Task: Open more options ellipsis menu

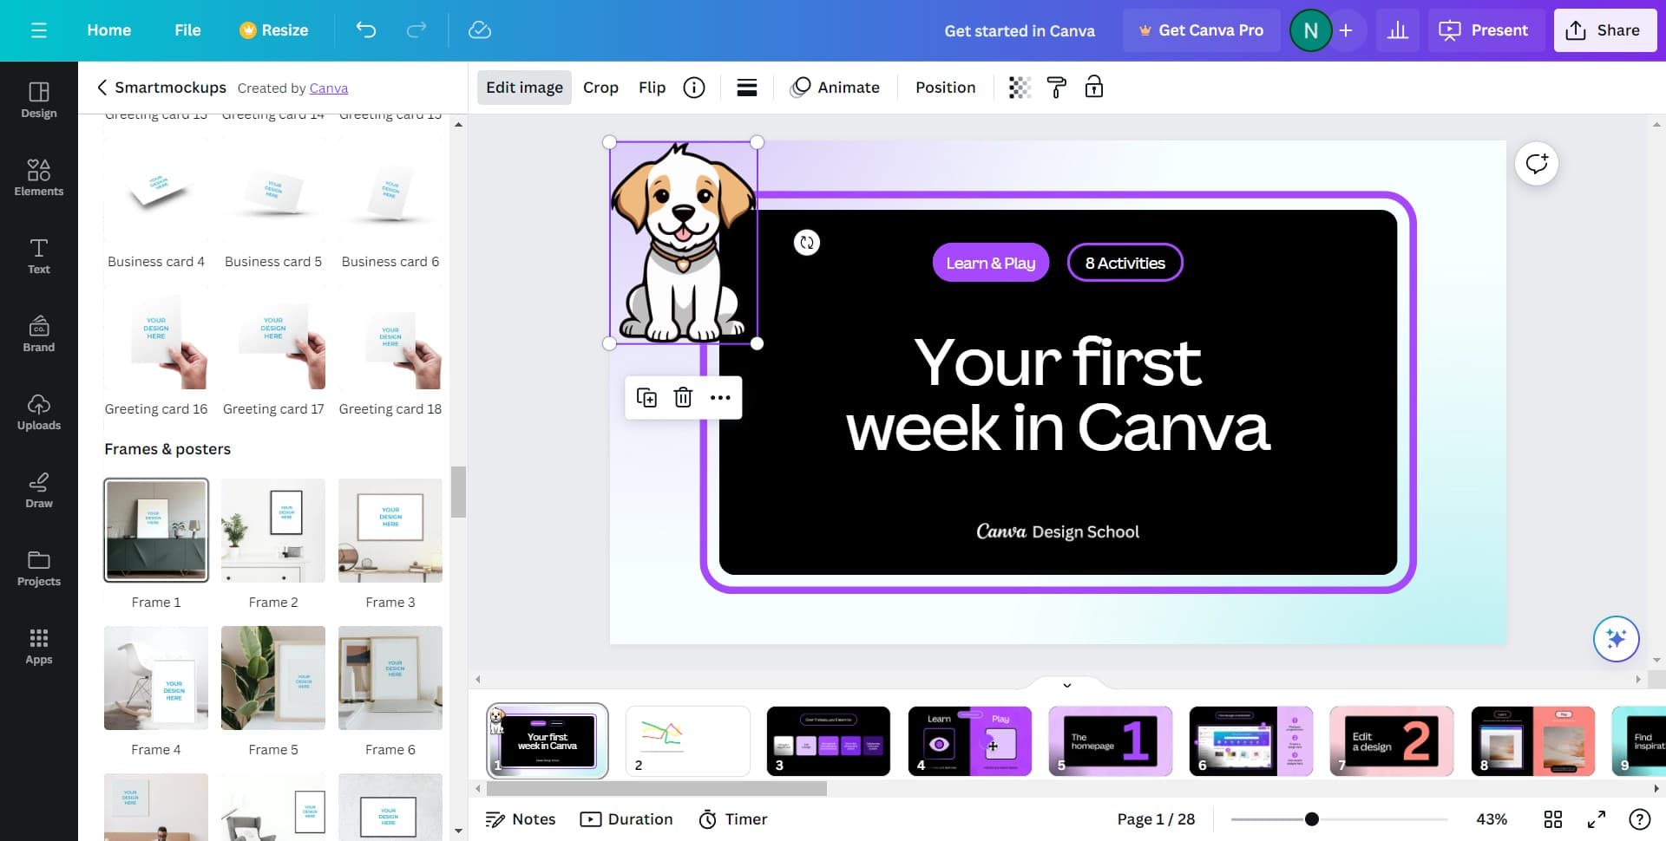Action: click(x=720, y=398)
